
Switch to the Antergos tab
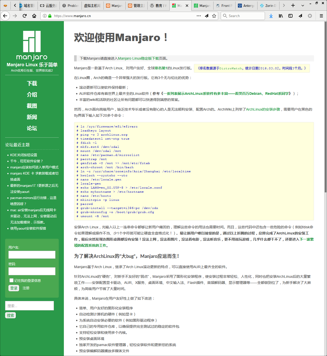(246, 5)
